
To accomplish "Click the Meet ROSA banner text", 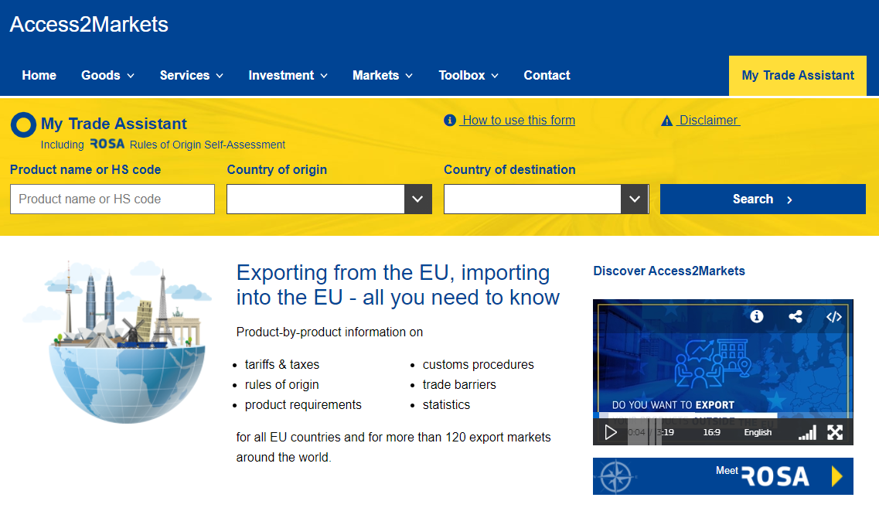I will pyautogui.click(x=761, y=476).
